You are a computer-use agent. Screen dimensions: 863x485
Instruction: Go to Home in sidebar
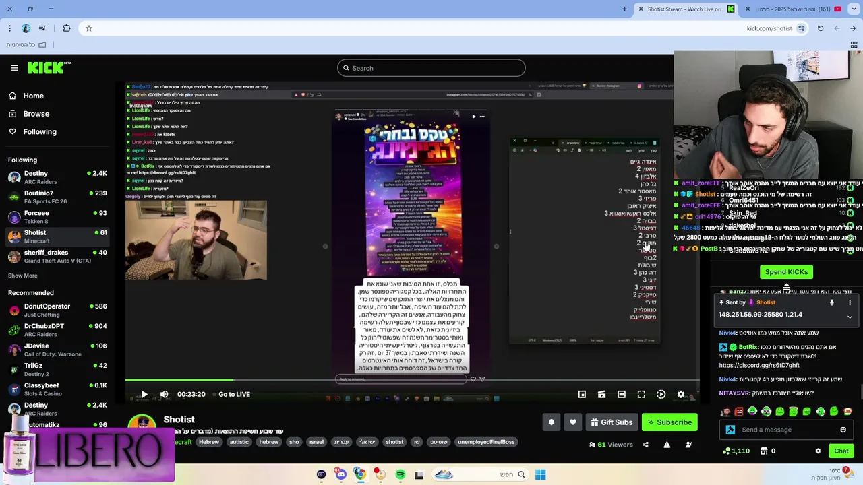click(x=33, y=96)
